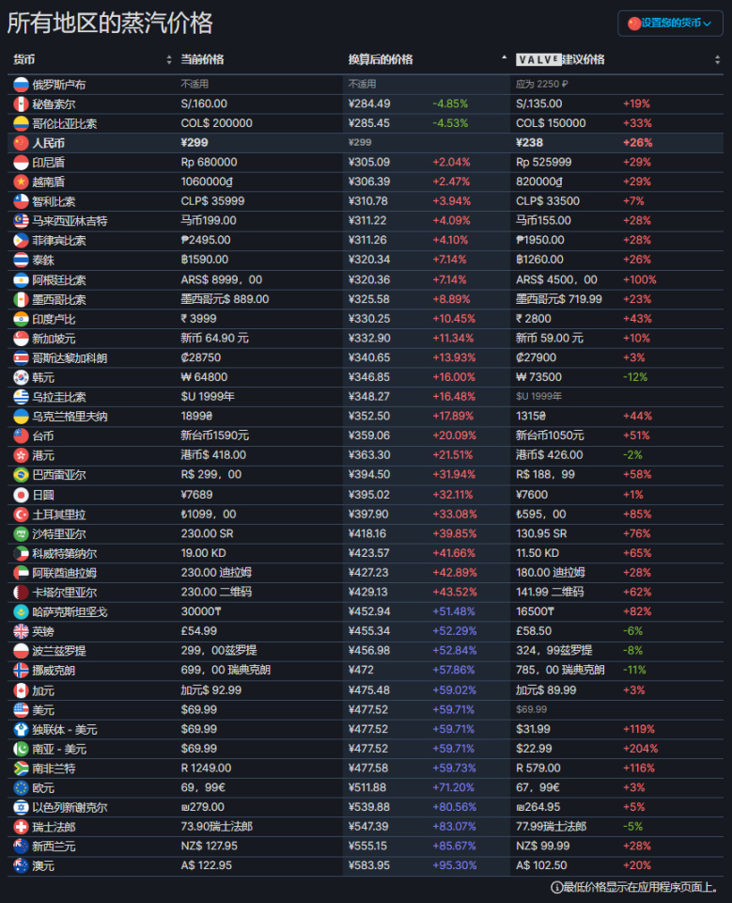Image resolution: width=732 pixels, height=903 pixels.
Task: Click the 以色列新谢克尔 currency name
Action: 70,807
